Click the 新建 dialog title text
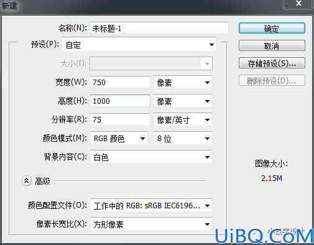The image size is (314, 245). click(x=9, y=6)
